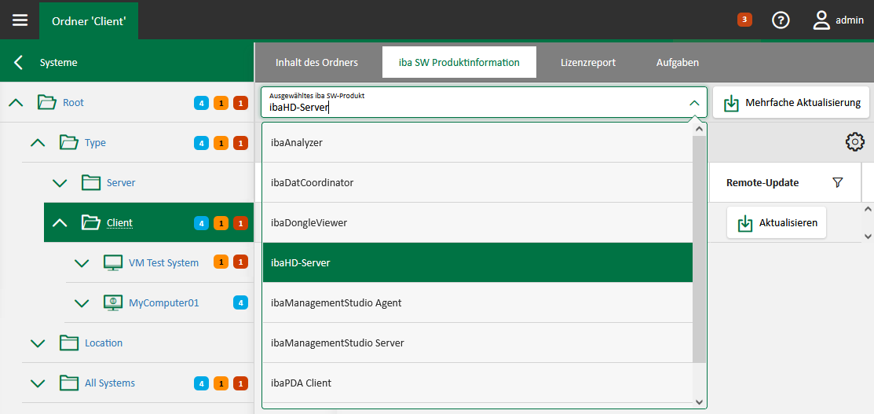The height and width of the screenshot is (414, 874).
Task: Open the hamburger main menu
Action: click(20, 20)
